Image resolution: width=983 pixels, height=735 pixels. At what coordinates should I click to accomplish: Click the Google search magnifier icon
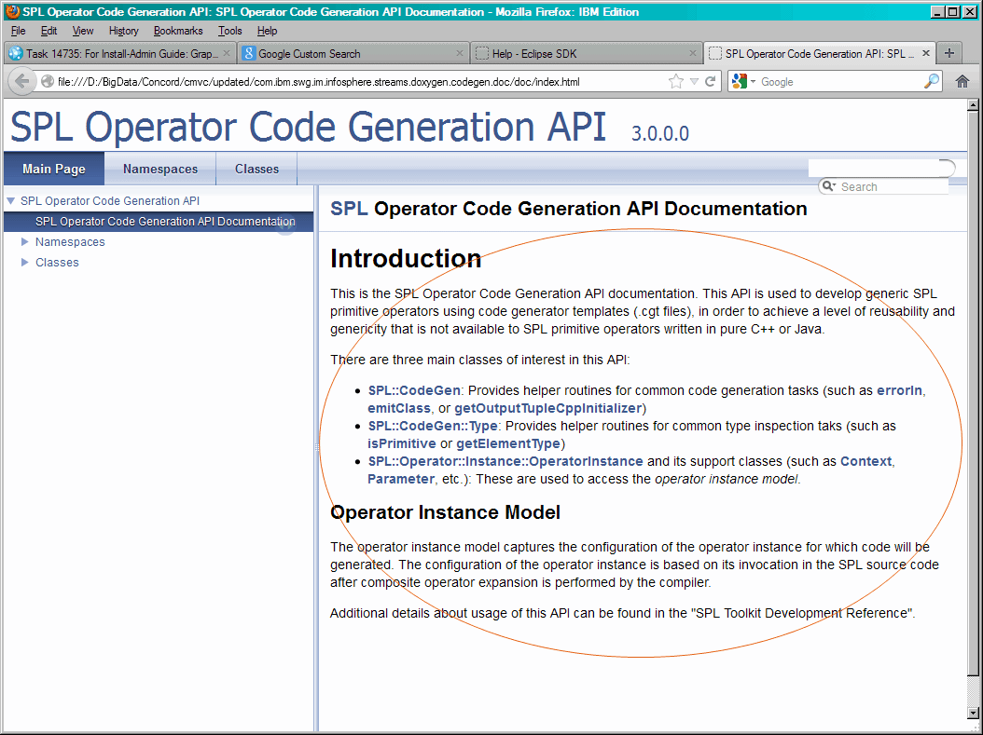(x=932, y=81)
